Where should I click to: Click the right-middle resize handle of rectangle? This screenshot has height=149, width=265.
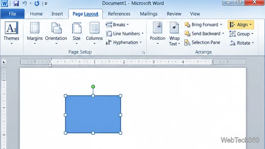(x=120, y=115)
